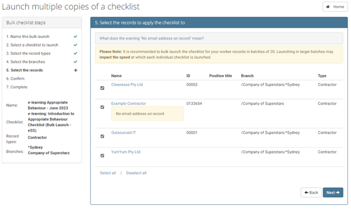Viewport: 351px width, 210px height.
Task: Open step 6 Confirm in sidebar
Action: pos(15,79)
